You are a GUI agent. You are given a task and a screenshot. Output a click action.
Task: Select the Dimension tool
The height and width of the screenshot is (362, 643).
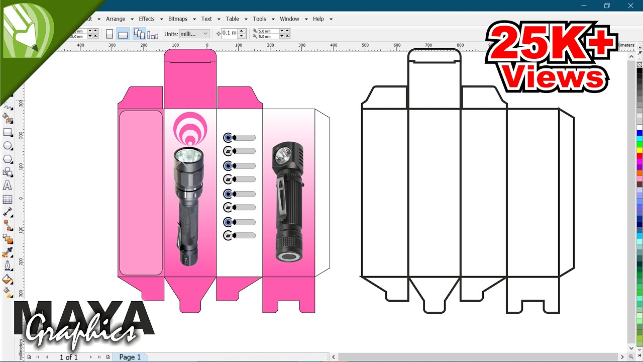[8, 212]
